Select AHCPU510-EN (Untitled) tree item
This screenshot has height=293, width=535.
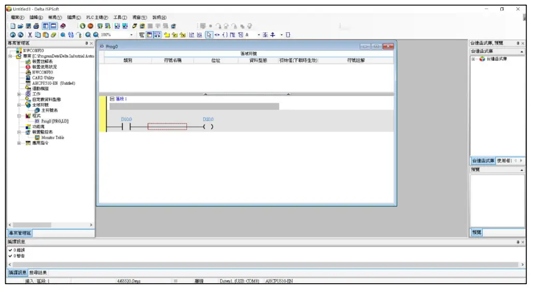click(53, 83)
